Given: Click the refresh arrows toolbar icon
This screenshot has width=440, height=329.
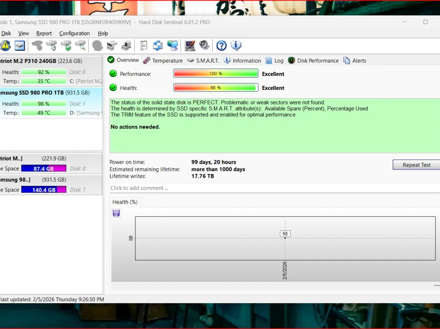Looking at the screenshot, I should click(158, 45).
